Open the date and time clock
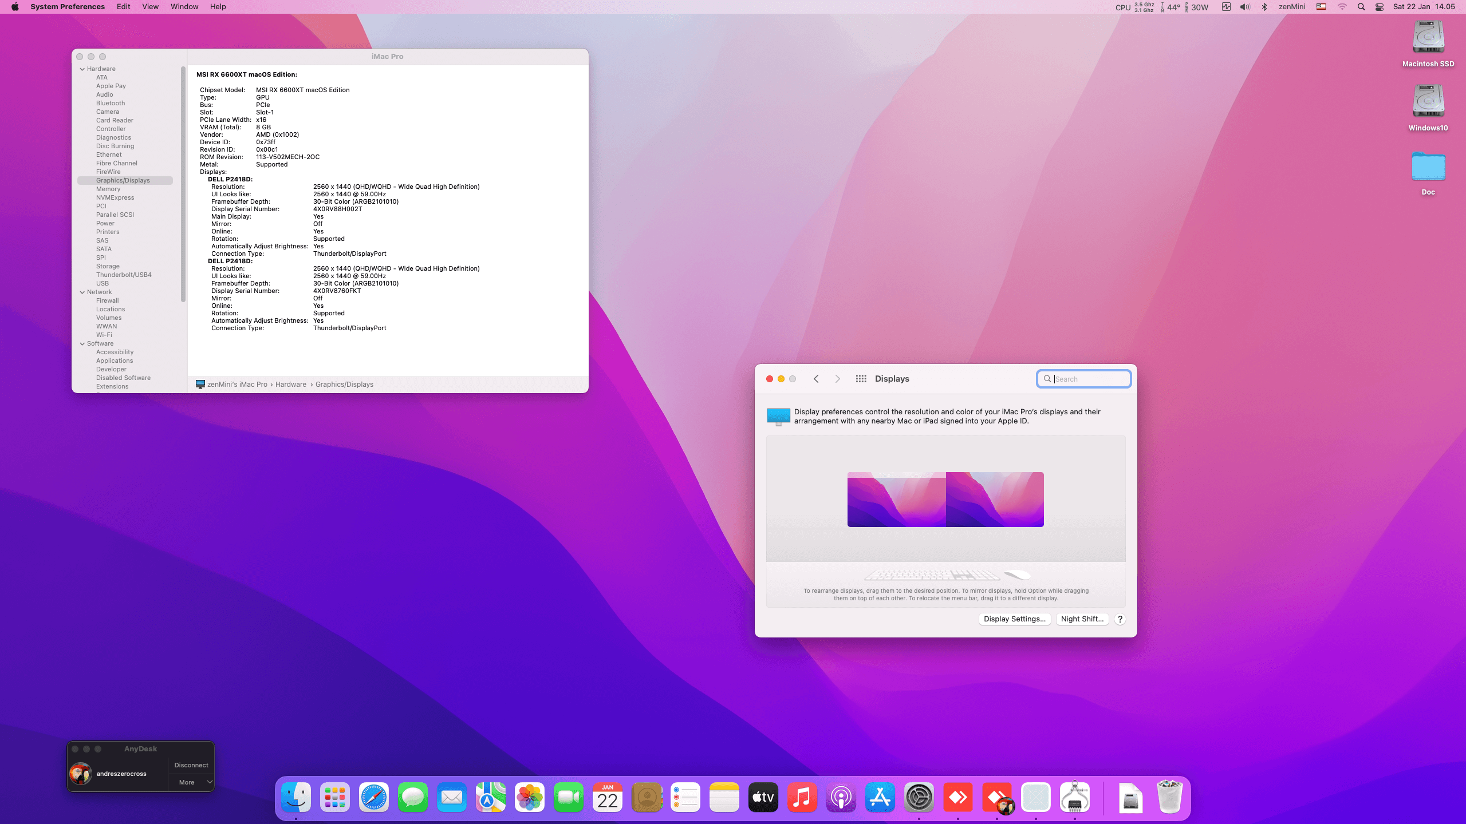This screenshot has width=1466, height=824. tap(1424, 7)
